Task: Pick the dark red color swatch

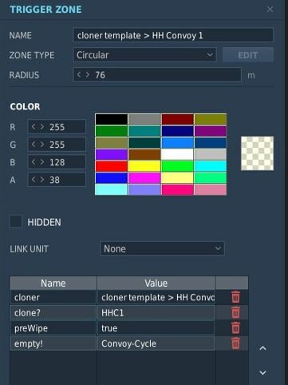Action: coord(177,119)
